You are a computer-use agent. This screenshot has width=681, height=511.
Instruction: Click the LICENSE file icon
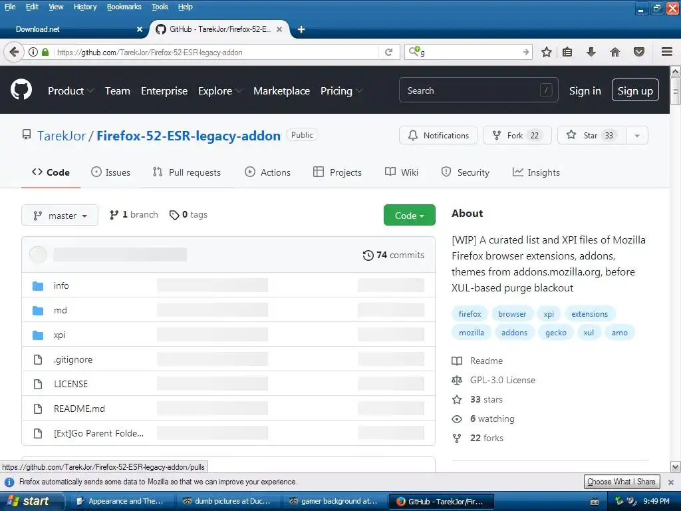(38, 384)
